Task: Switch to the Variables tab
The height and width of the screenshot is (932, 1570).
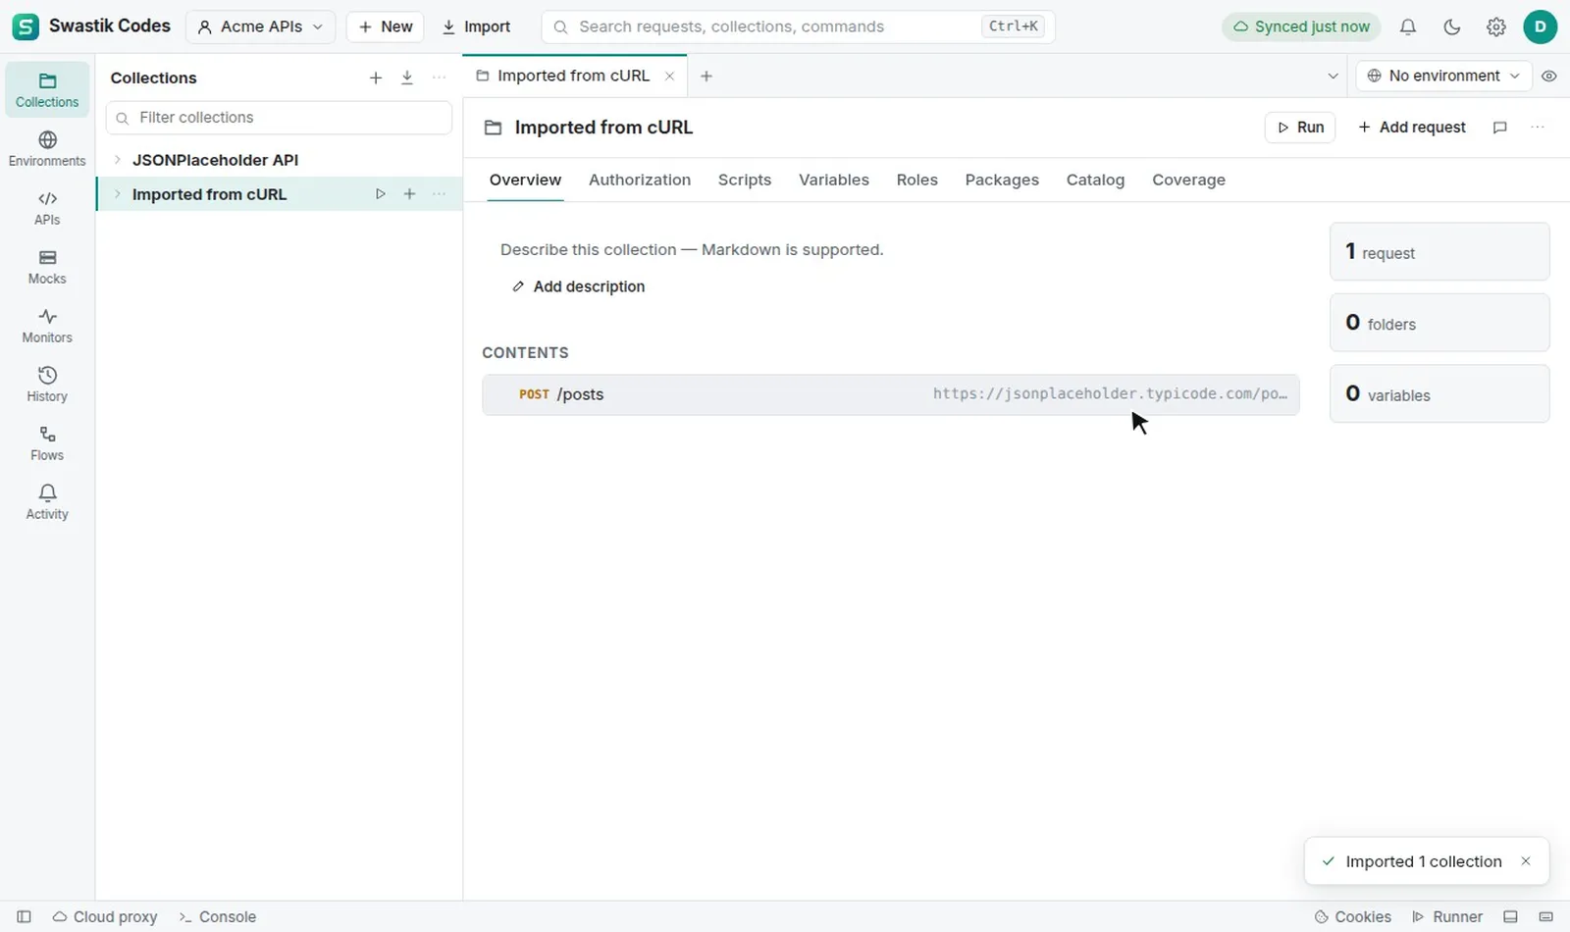Action: click(834, 180)
